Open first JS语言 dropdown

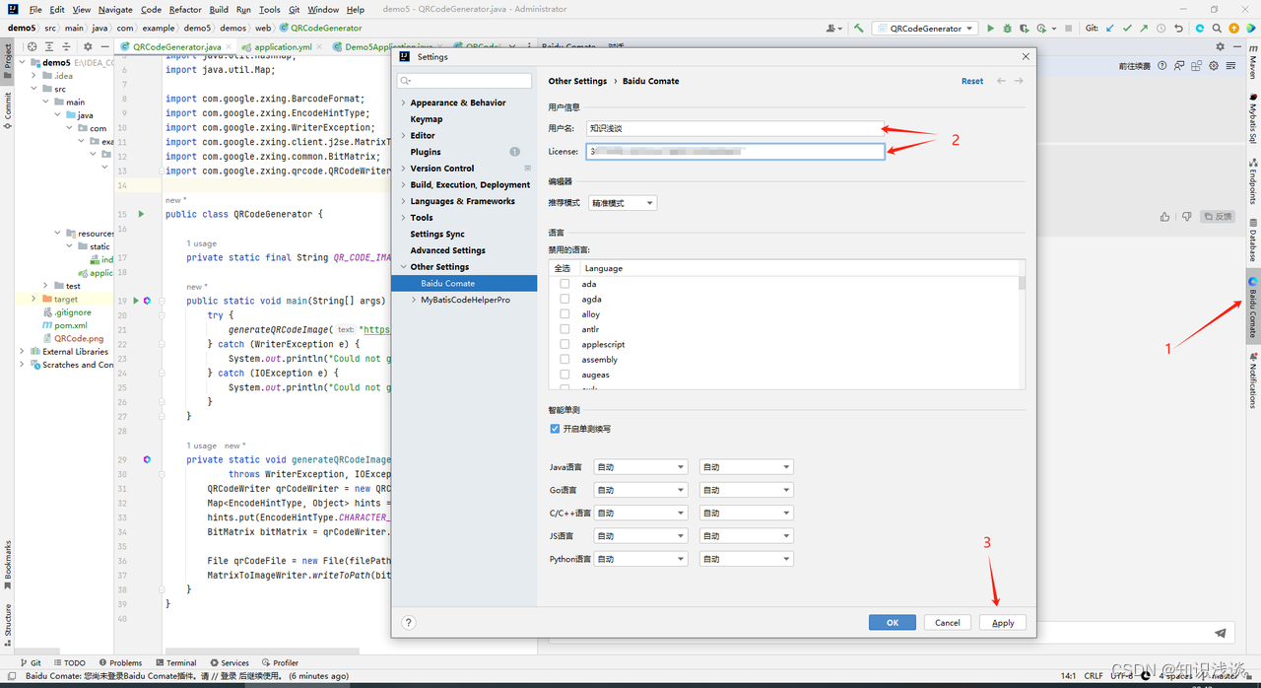pos(640,536)
